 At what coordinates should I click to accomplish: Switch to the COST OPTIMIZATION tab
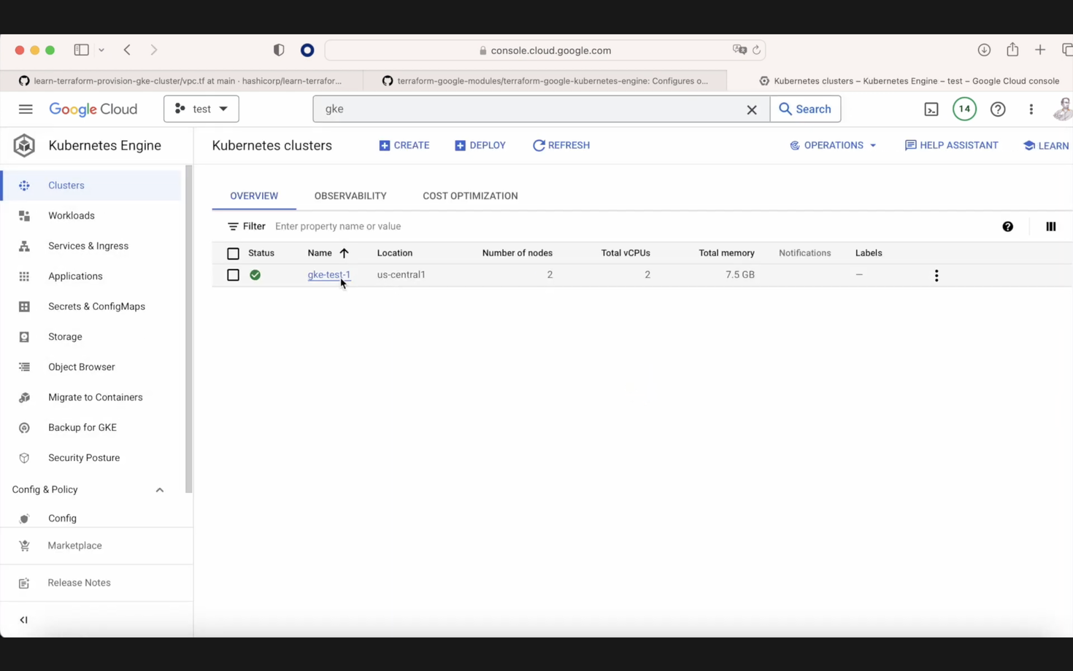pos(470,196)
